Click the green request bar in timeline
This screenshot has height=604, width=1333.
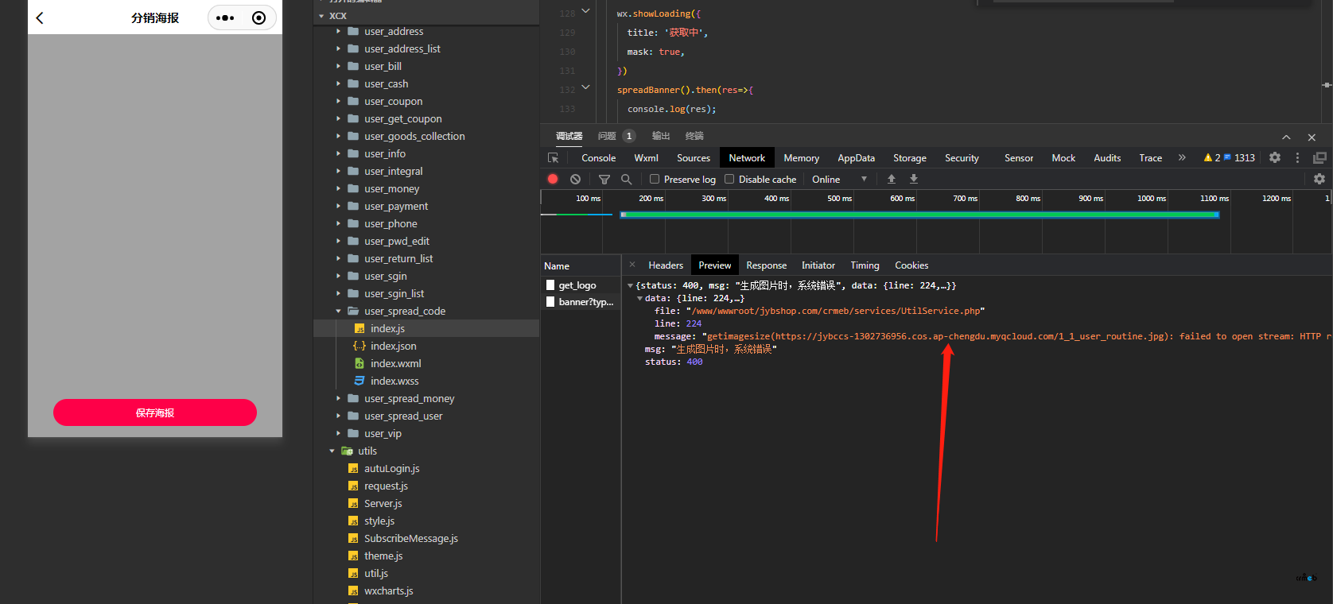pyautogui.click(x=919, y=215)
